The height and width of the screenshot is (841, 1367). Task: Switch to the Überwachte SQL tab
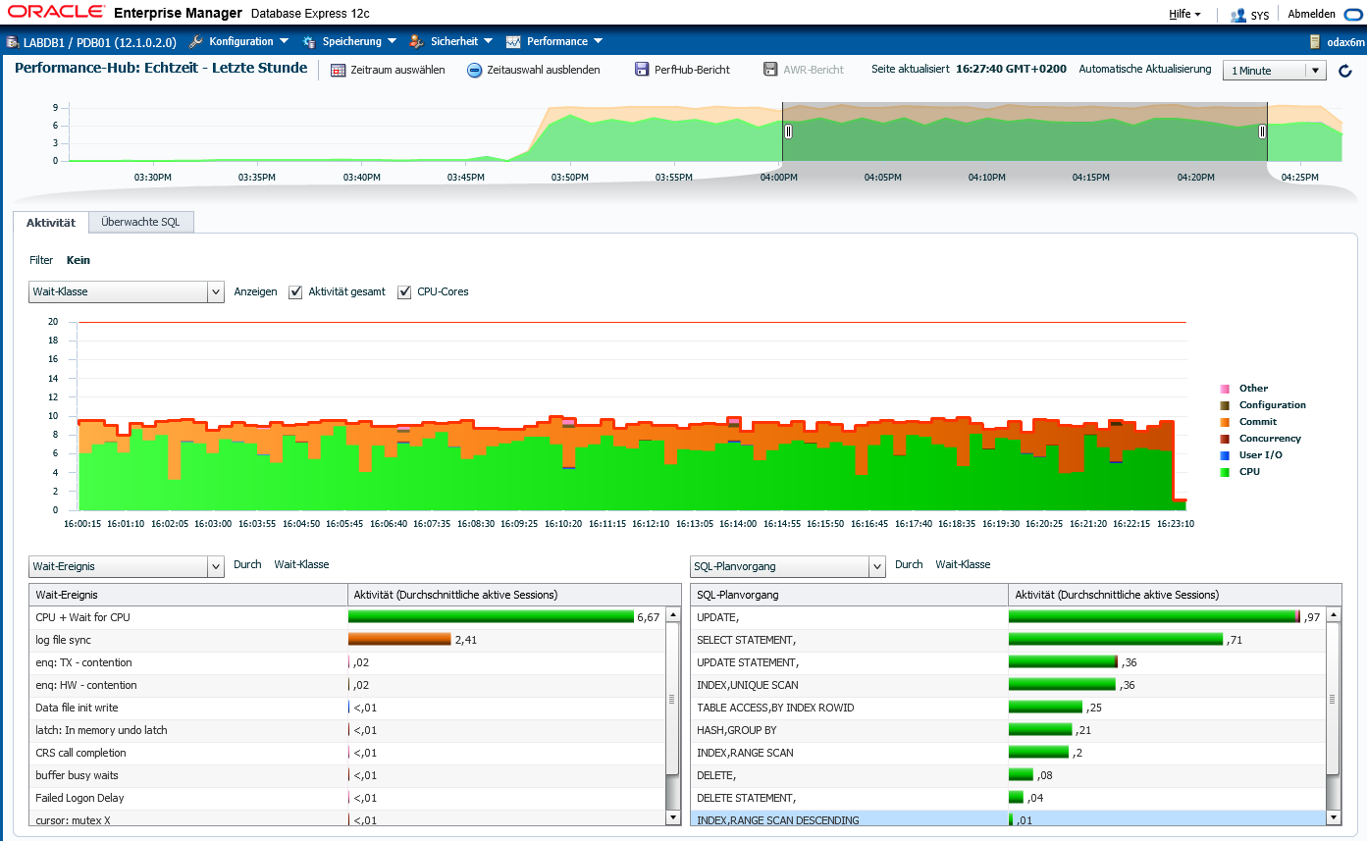point(140,222)
